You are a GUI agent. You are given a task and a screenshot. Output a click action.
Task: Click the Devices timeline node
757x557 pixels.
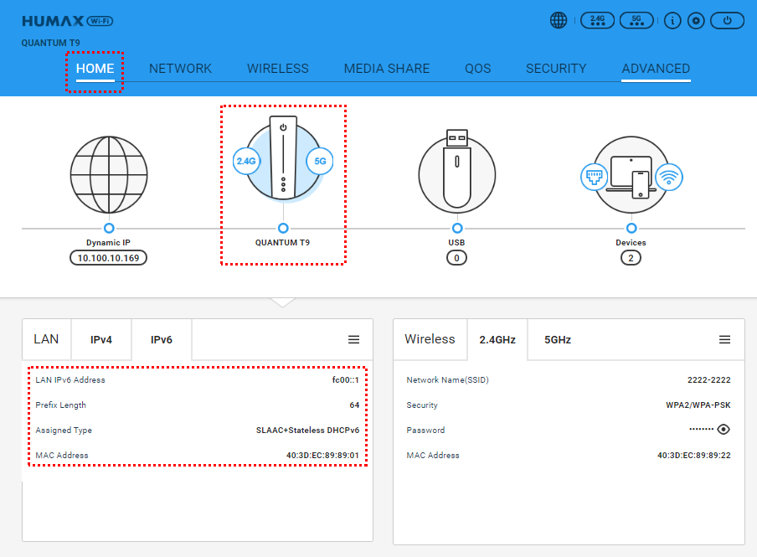[631, 228]
